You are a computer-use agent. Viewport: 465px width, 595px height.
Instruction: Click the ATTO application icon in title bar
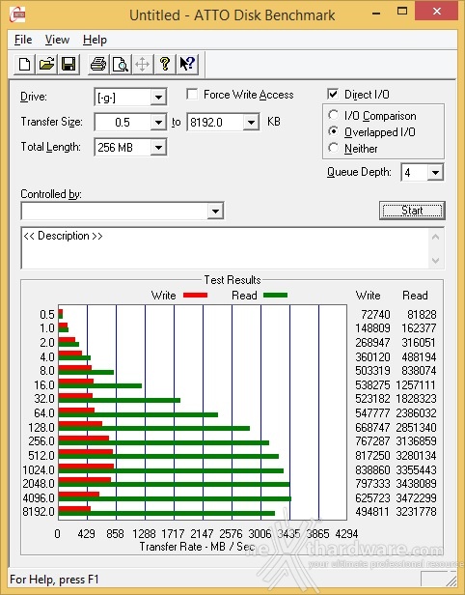[x=17, y=14]
